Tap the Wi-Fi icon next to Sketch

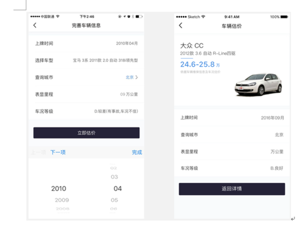[203, 17]
